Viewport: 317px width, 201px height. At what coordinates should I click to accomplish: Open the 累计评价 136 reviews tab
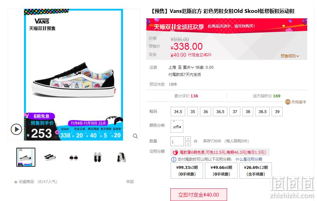tap(186, 96)
